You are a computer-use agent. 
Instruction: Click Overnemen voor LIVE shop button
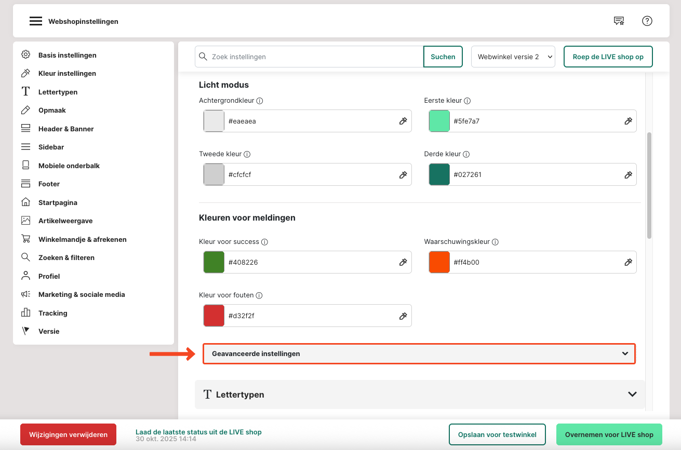[x=609, y=434]
